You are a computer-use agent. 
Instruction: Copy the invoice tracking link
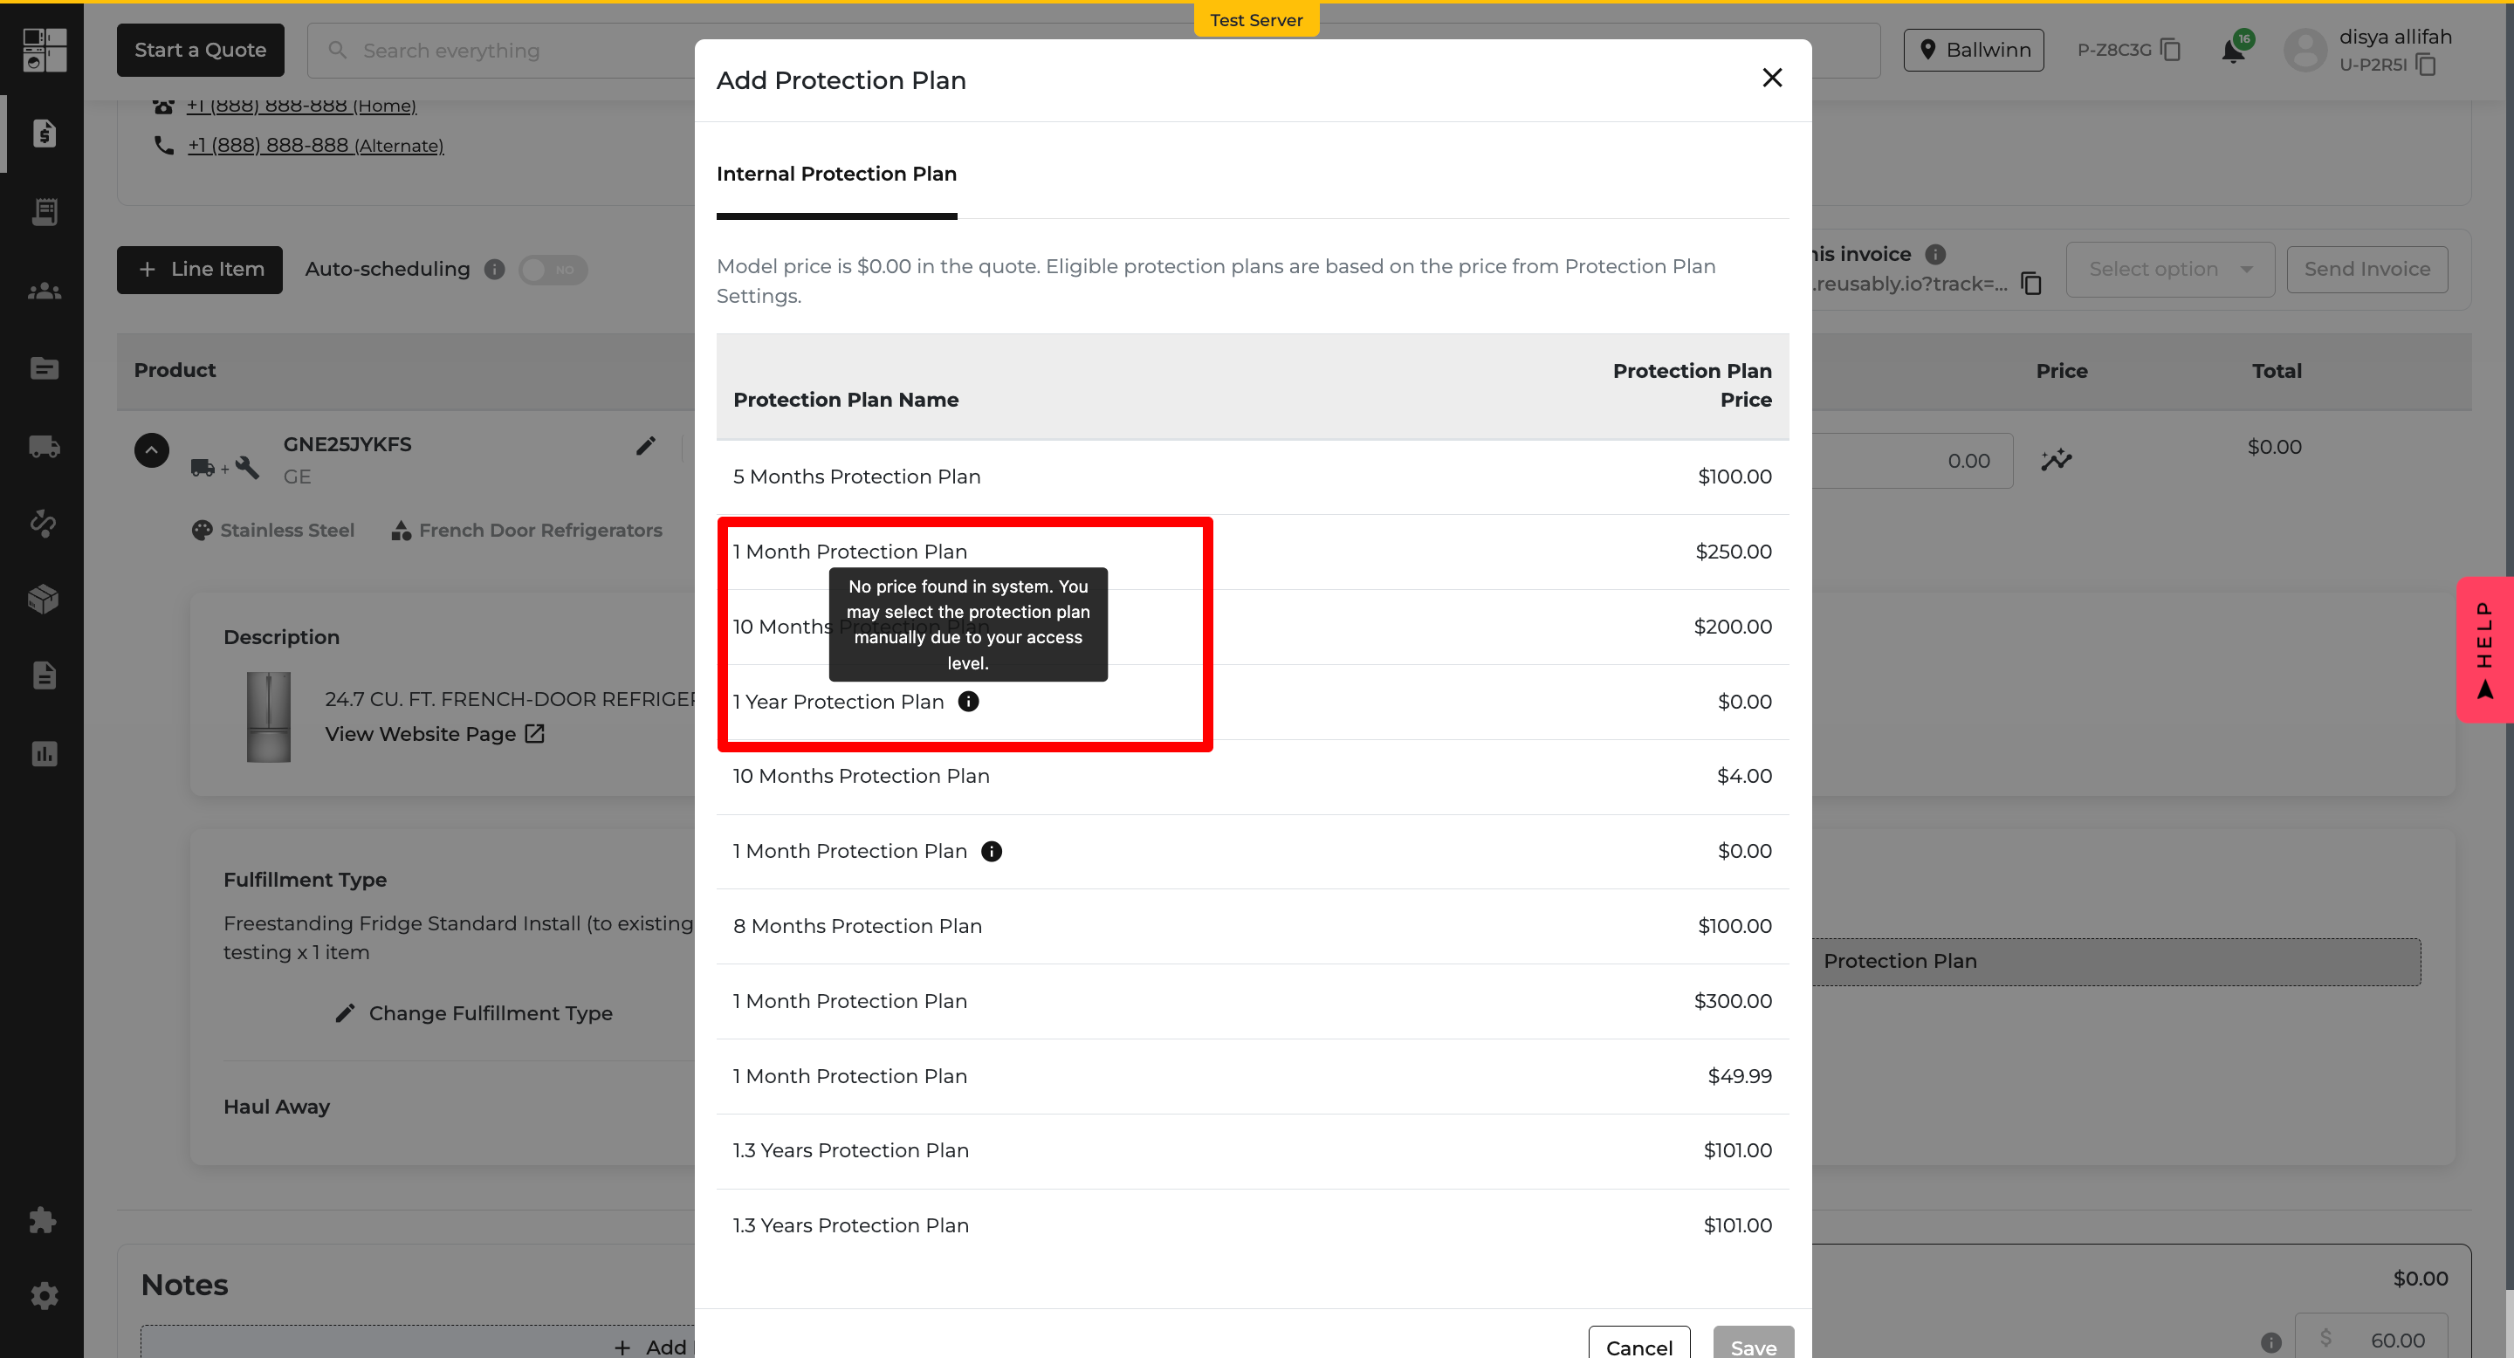[2032, 283]
